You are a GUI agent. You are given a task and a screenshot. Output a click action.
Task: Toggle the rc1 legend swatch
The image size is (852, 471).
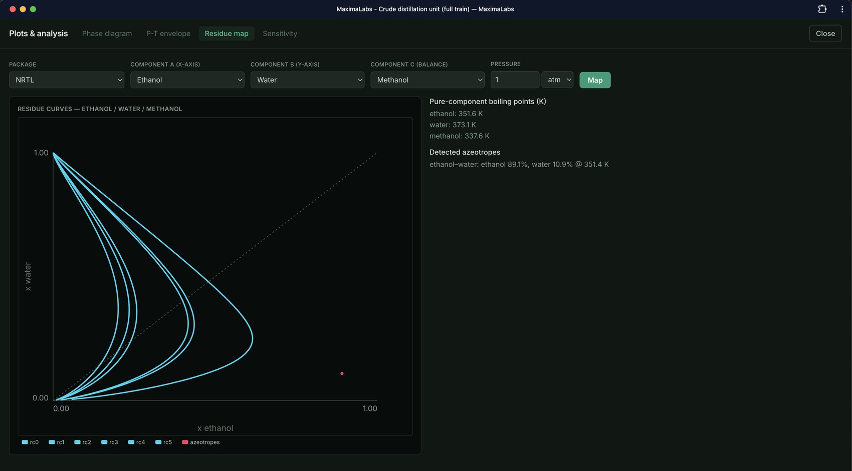pos(52,442)
